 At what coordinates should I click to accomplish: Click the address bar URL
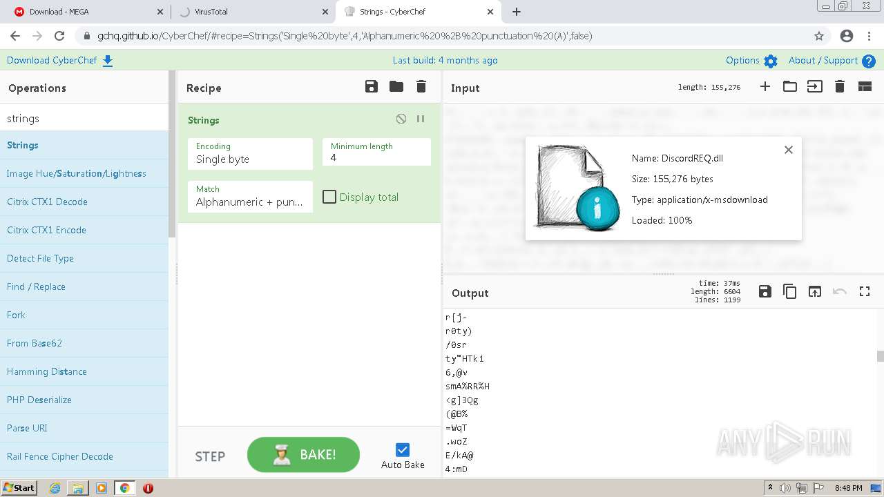pos(345,36)
